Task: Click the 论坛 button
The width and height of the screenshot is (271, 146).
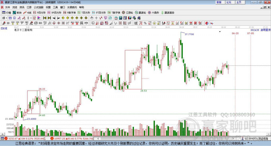Action: click(x=230, y=2)
